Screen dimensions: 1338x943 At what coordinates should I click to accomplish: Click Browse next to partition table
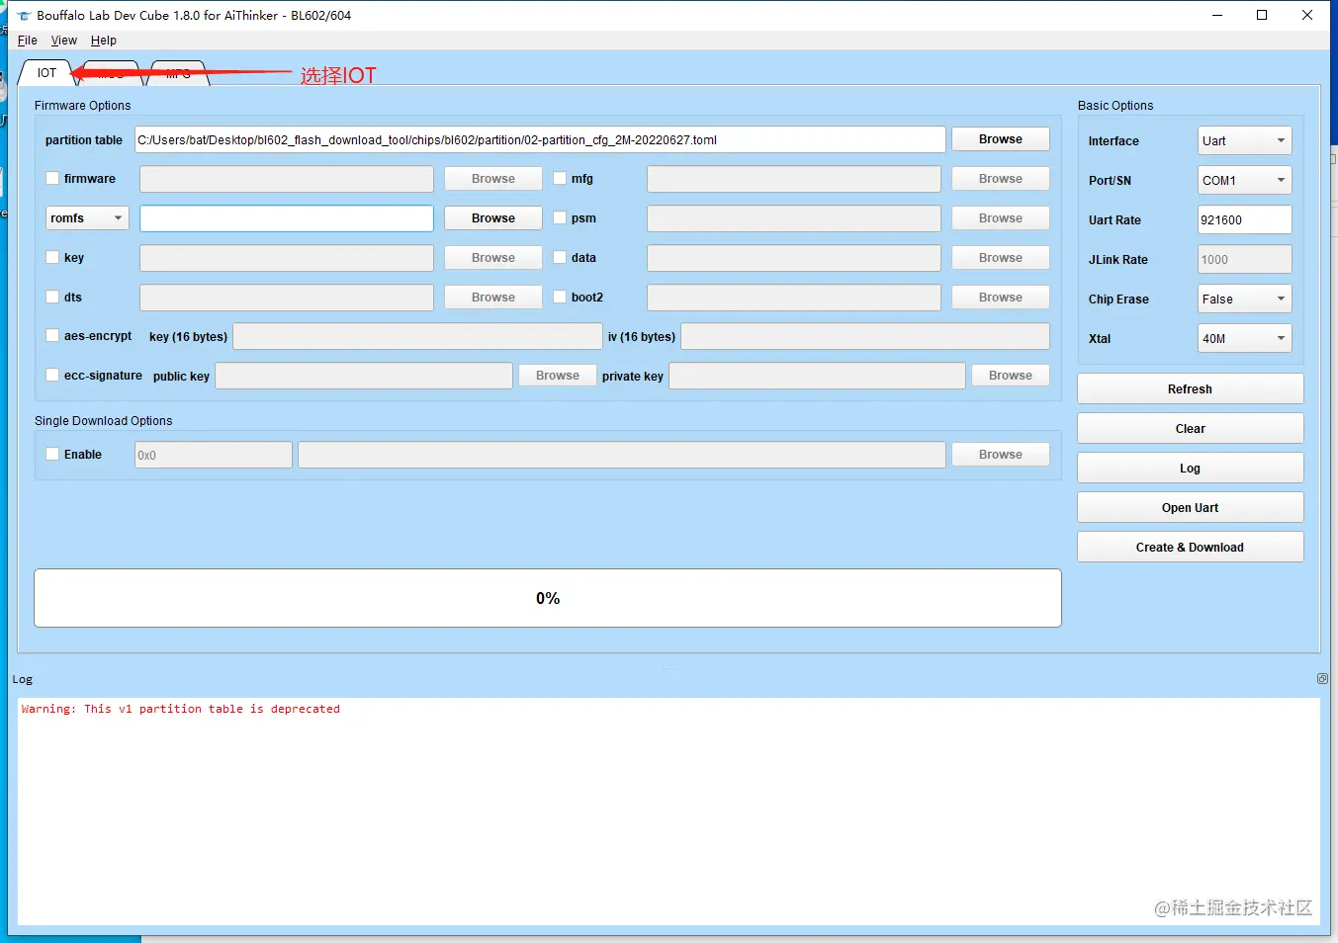[1001, 139]
